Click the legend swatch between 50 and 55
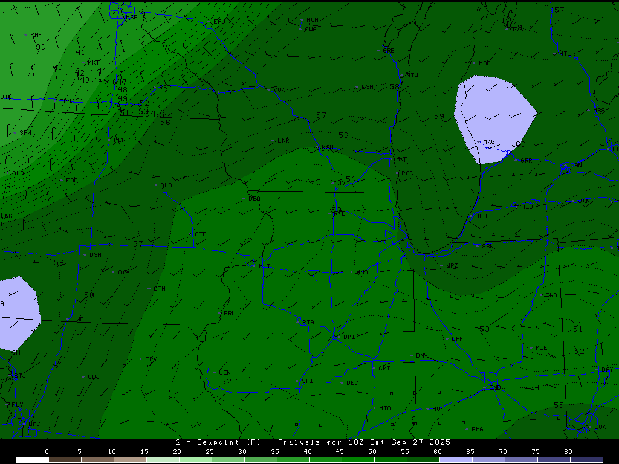 (391, 460)
